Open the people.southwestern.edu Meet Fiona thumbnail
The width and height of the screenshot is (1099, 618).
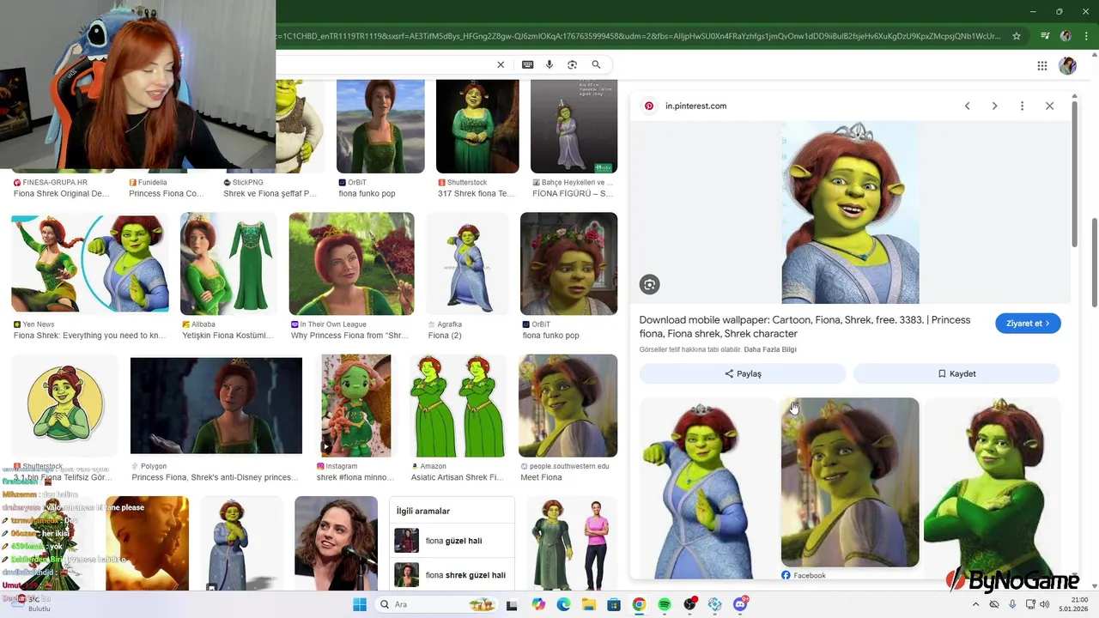[568, 405]
